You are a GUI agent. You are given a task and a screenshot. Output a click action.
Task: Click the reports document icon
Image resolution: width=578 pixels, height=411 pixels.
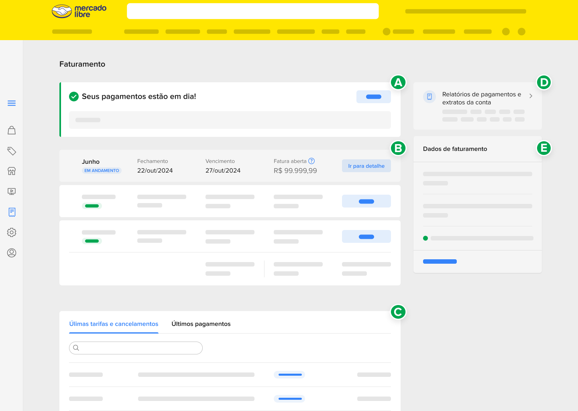(x=429, y=97)
